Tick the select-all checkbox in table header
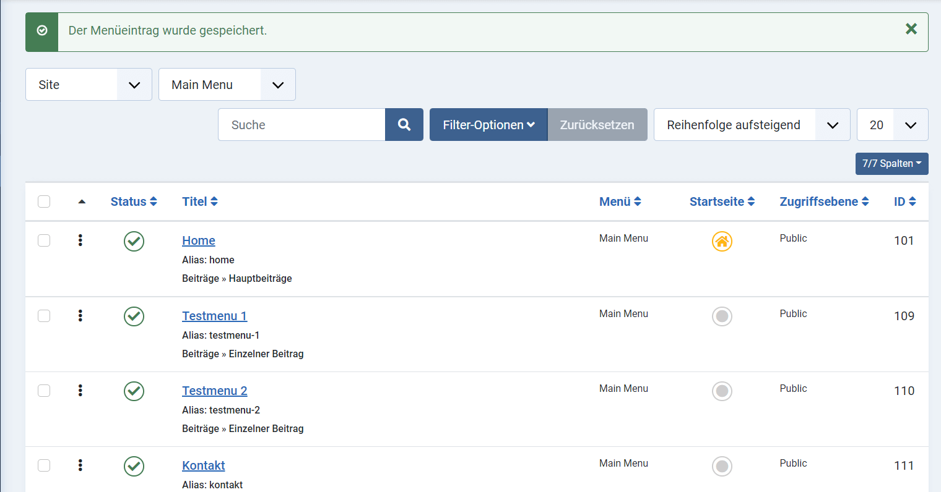941x492 pixels. (44, 201)
